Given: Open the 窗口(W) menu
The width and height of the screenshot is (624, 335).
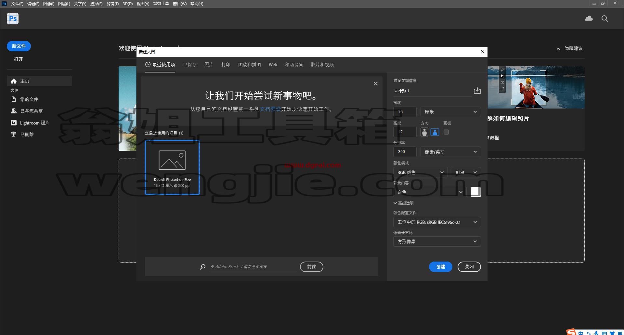Looking at the screenshot, I should (180, 4).
